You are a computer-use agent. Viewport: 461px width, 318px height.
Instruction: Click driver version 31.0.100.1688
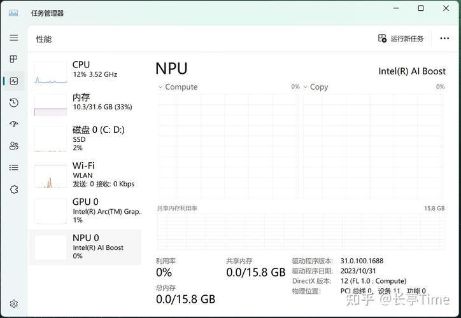coord(362,261)
